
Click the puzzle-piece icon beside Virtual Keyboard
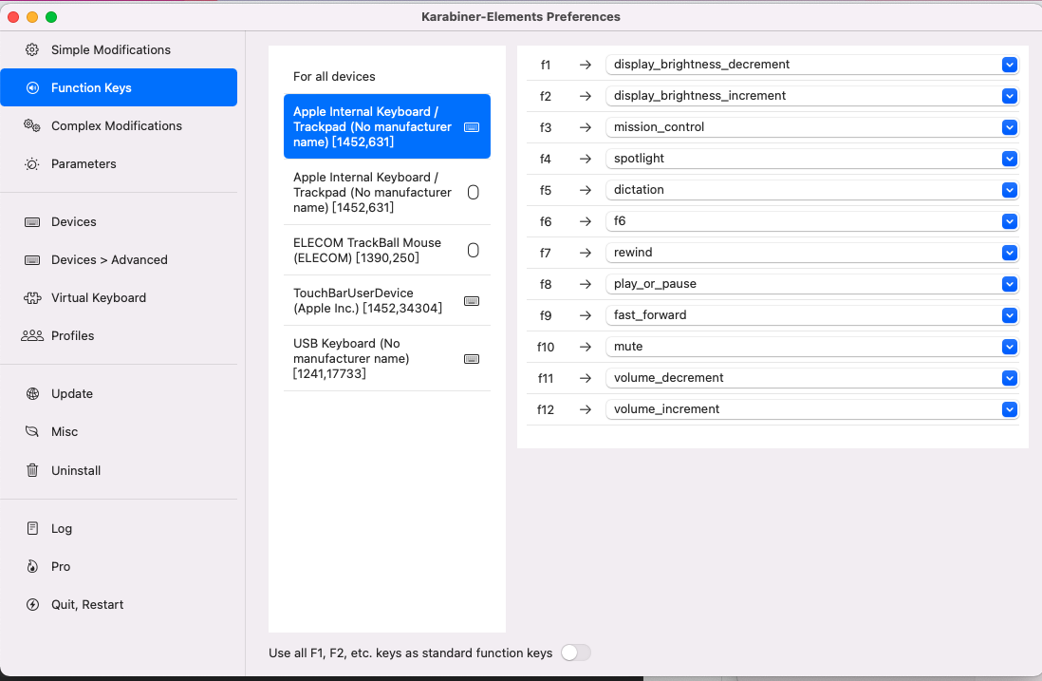[32, 298]
